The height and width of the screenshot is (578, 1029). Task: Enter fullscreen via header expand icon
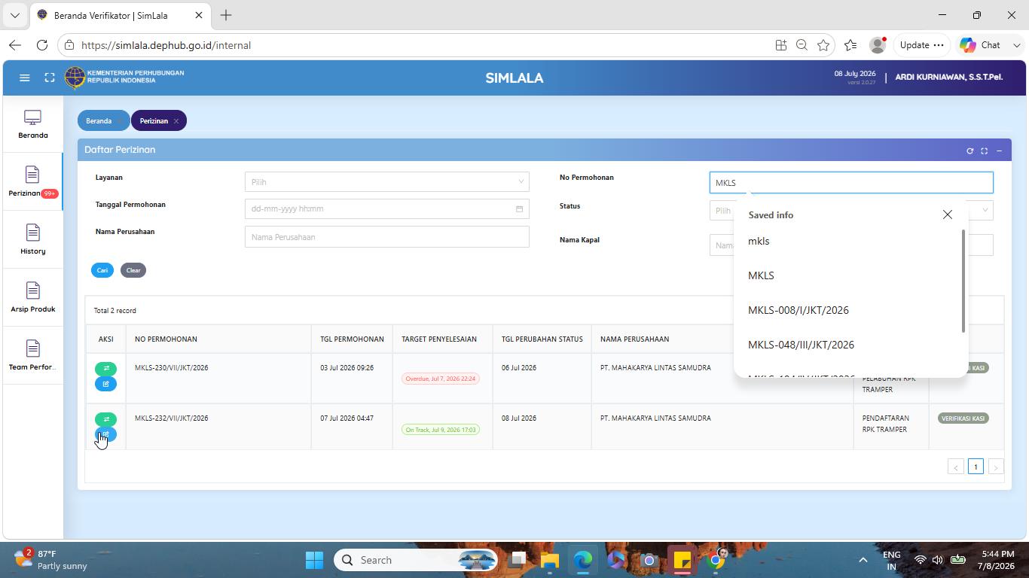50,78
